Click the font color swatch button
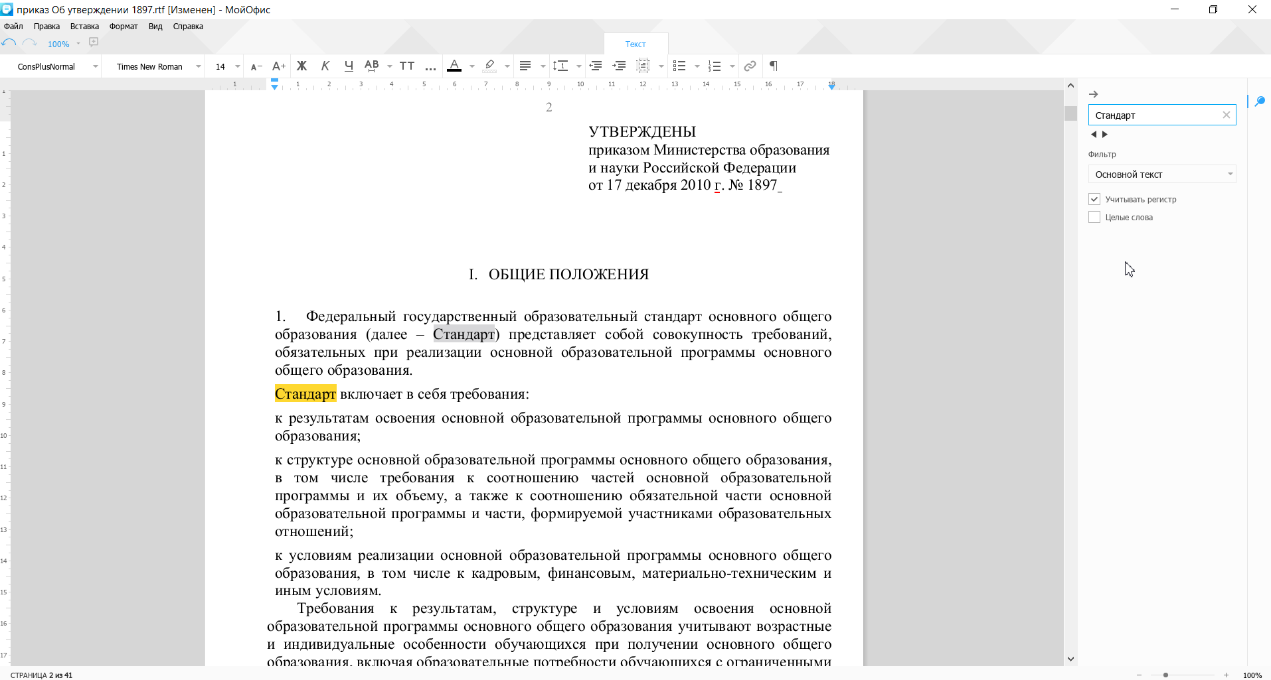The width and height of the screenshot is (1271, 680). tap(454, 66)
